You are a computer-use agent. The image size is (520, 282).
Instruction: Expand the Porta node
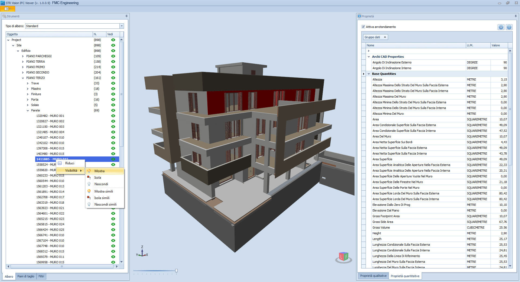[x=28, y=100]
